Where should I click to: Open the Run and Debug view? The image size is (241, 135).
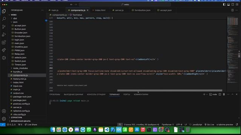click(4, 34)
